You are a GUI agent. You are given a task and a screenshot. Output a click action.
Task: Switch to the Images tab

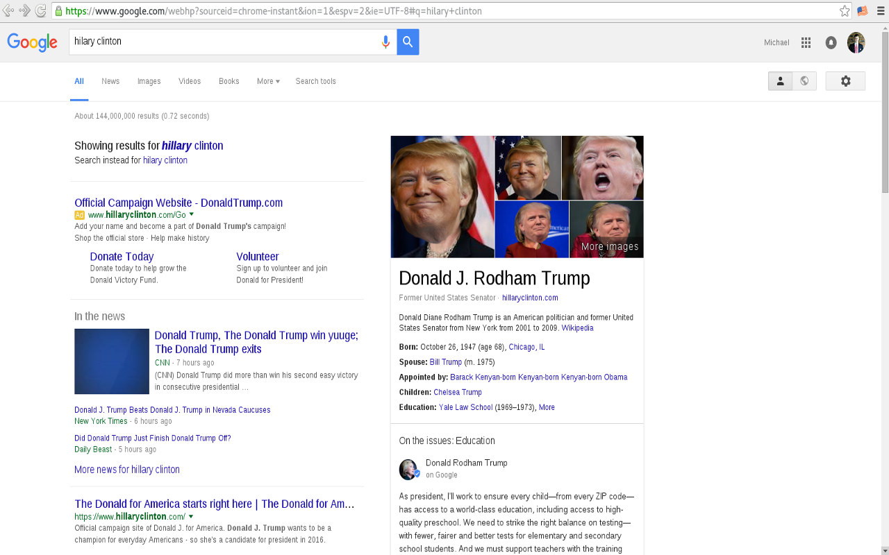click(x=149, y=81)
